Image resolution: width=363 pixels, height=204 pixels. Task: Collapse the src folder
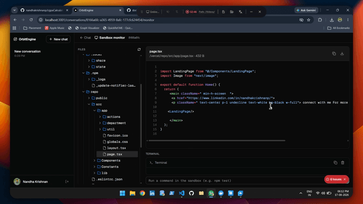[89, 104]
